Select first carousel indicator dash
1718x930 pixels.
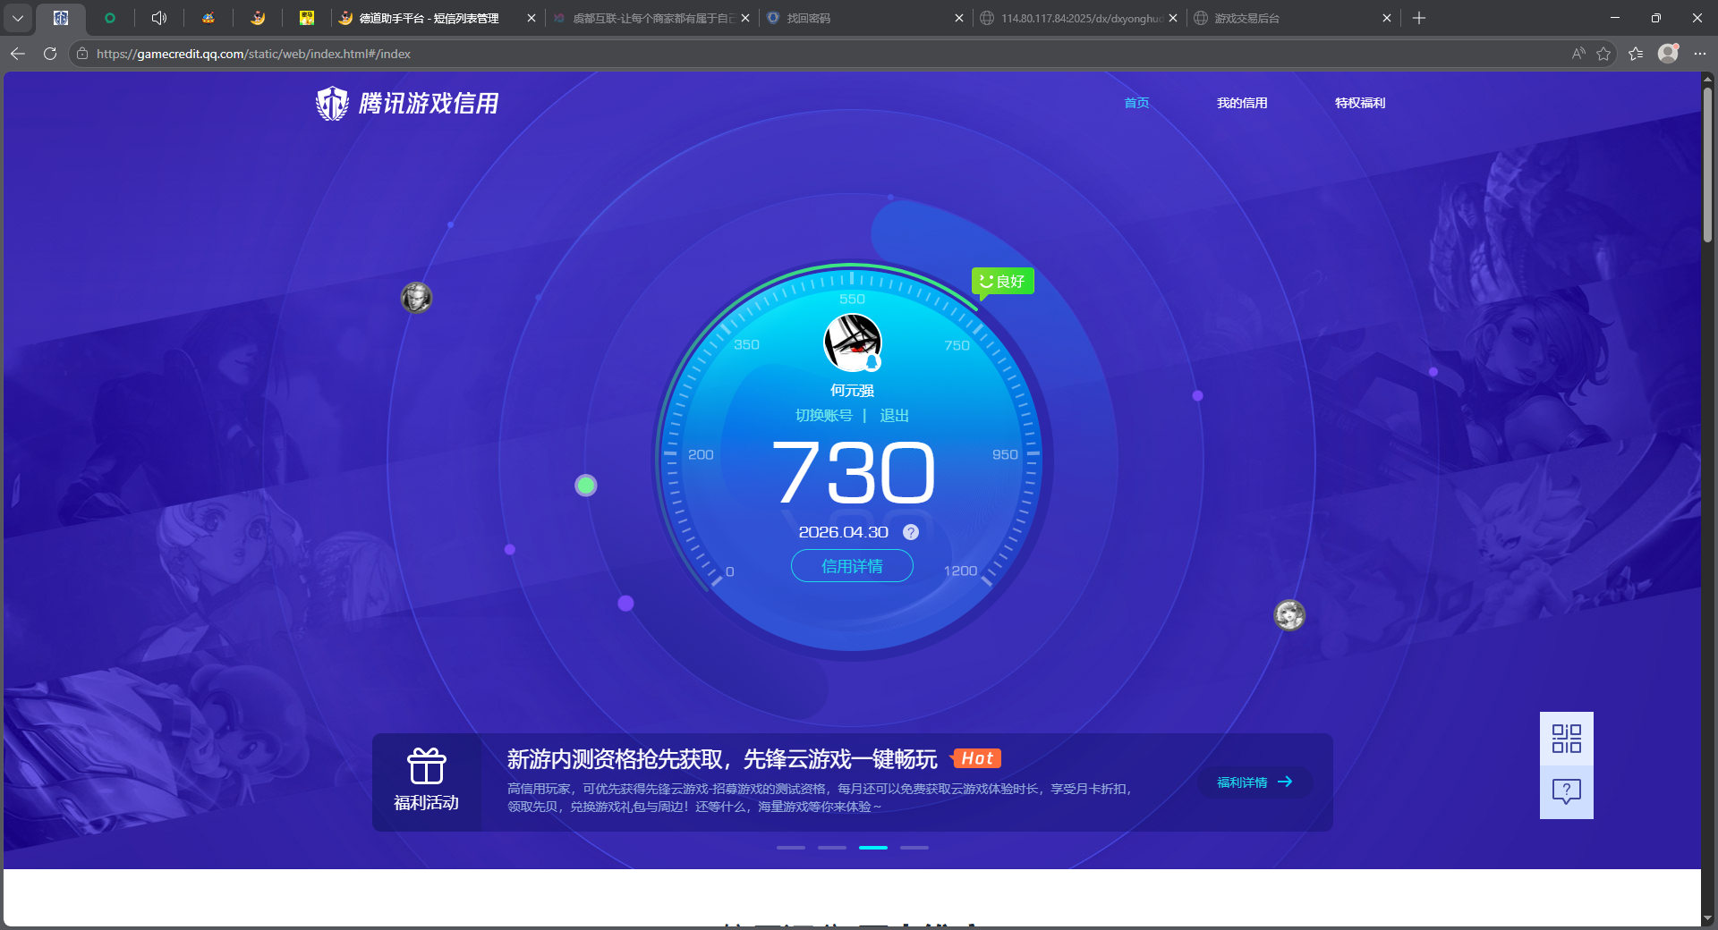(791, 847)
